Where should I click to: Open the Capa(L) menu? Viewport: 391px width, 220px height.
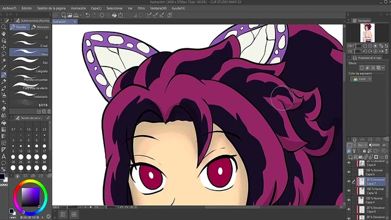(x=96, y=8)
